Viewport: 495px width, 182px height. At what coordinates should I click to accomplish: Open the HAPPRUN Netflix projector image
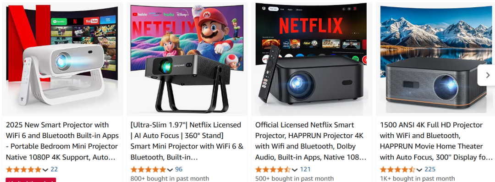(312, 59)
